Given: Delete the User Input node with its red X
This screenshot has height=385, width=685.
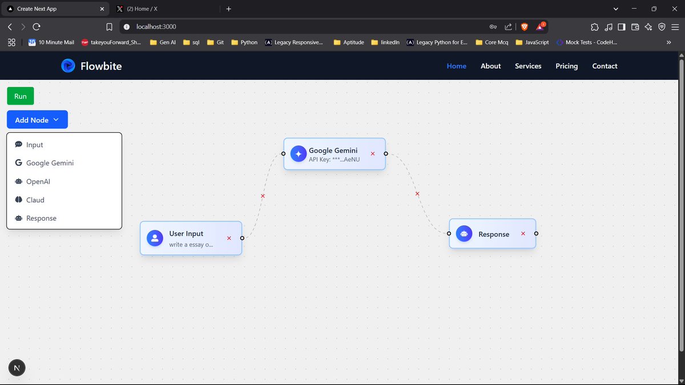Looking at the screenshot, I should tap(229, 238).
